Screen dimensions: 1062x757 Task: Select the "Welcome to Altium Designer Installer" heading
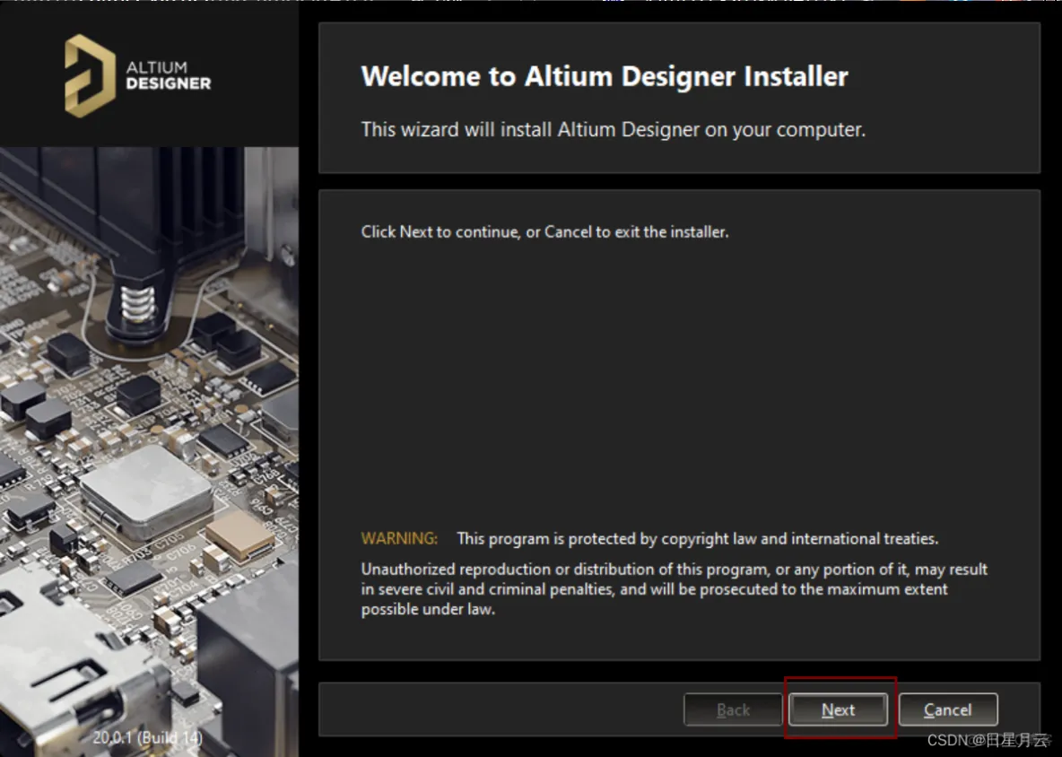605,76
